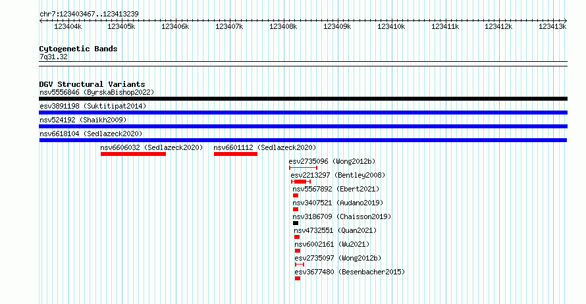This screenshot has height=304, width=586.
Task: Click the red nsv6601112 variant bar
Action: [x=236, y=154]
